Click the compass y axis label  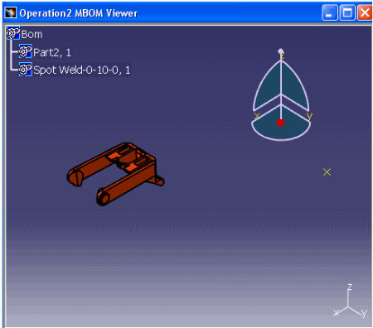click(309, 116)
